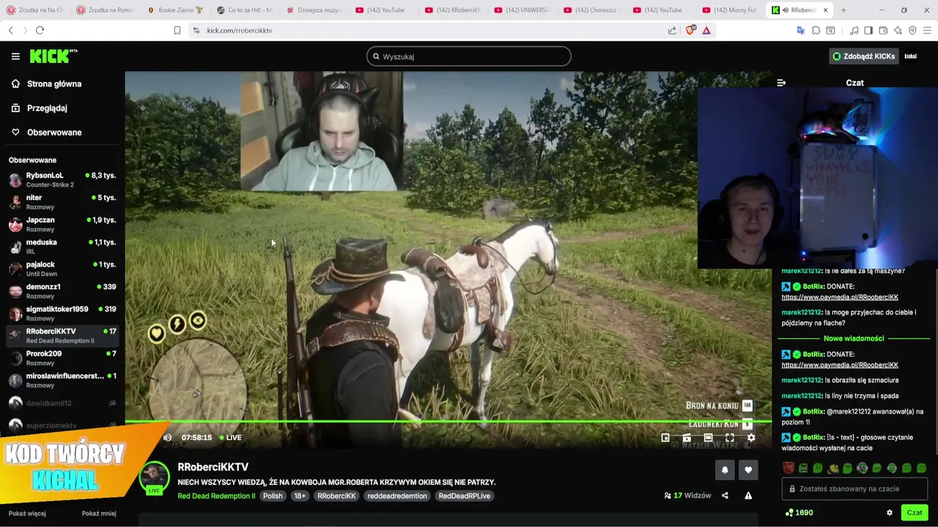Switch to the Boskie Ziarno tab
Viewport: 938px width, 527px height.
174,10
